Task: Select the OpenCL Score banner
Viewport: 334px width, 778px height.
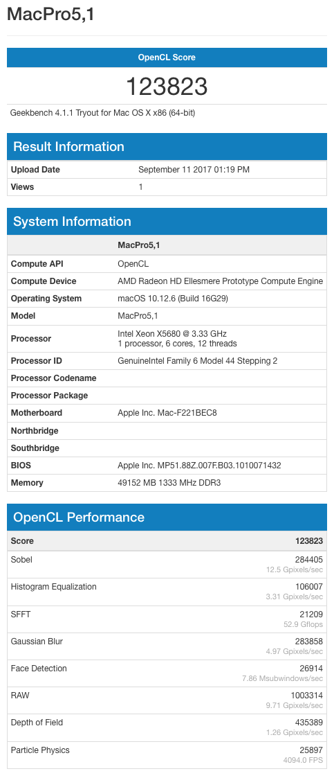Action: [167, 58]
